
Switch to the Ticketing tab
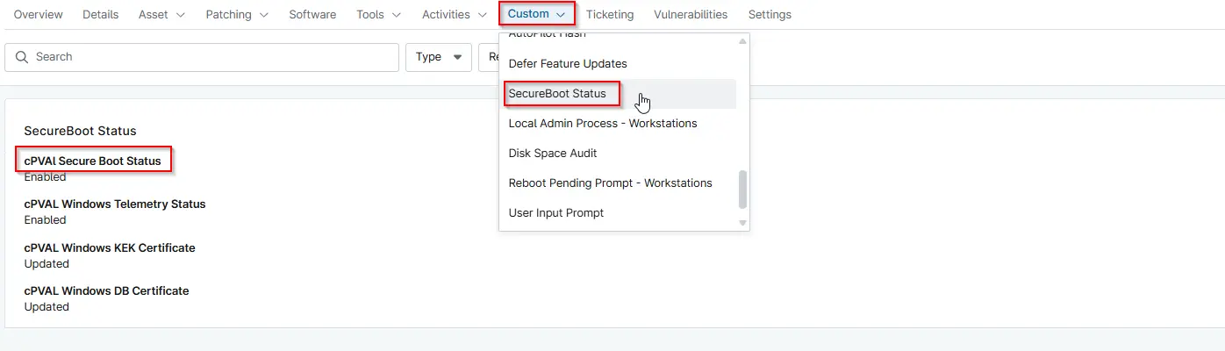(x=609, y=15)
